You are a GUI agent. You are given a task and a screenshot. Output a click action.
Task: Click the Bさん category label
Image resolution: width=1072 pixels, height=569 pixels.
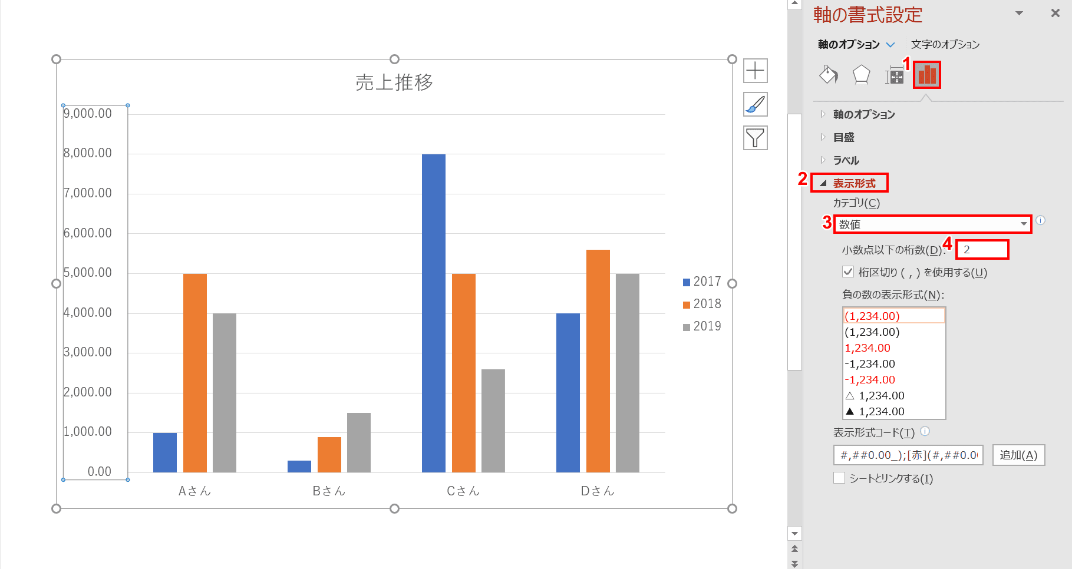coord(329,491)
